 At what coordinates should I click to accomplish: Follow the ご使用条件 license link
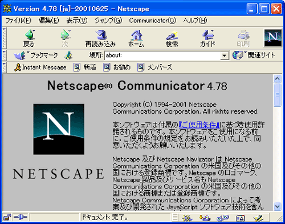point(199,125)
